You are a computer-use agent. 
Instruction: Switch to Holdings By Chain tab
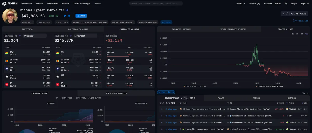(x=78, y=29)
